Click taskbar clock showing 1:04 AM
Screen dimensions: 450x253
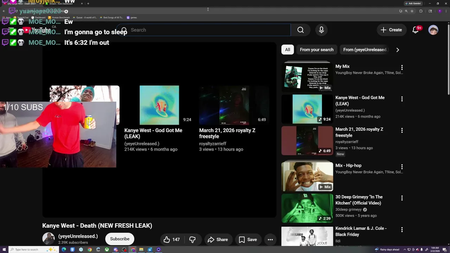point(435,250)
